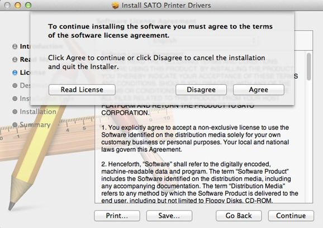This screenshot has width=323, height=228.
Task: Click the license text scrollbar thumb
Action: (x=308, y=66)
